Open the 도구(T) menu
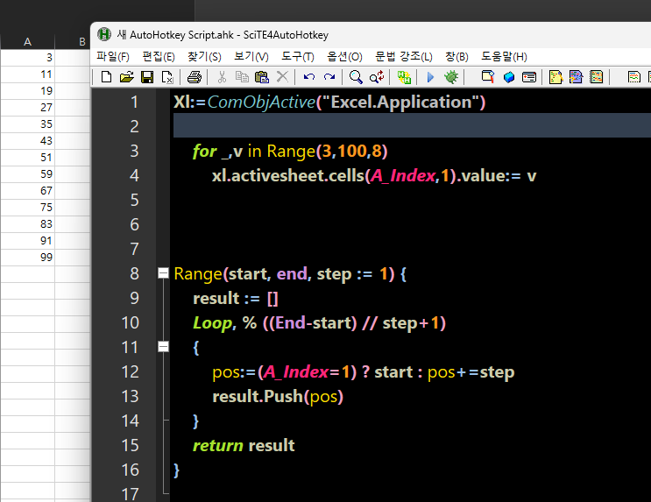 [x=298, y=56]
